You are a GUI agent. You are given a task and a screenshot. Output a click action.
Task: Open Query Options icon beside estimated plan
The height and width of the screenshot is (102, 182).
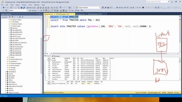click(x=46, y=10)
